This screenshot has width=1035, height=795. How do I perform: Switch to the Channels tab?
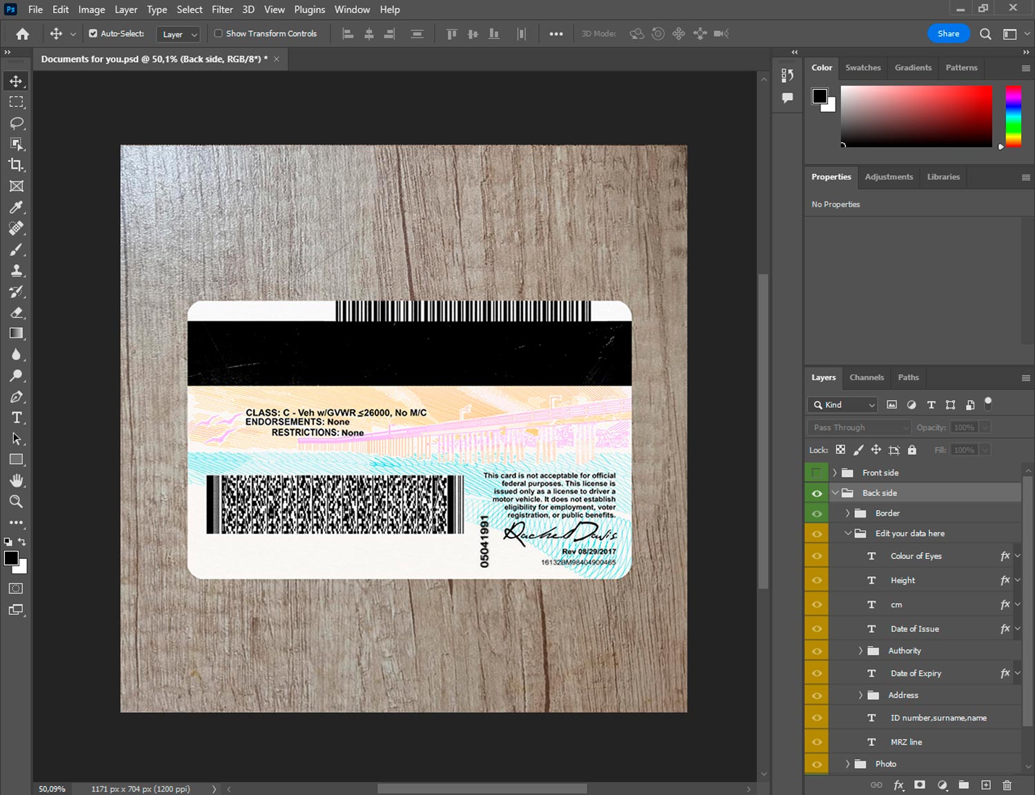coord(866,377)
